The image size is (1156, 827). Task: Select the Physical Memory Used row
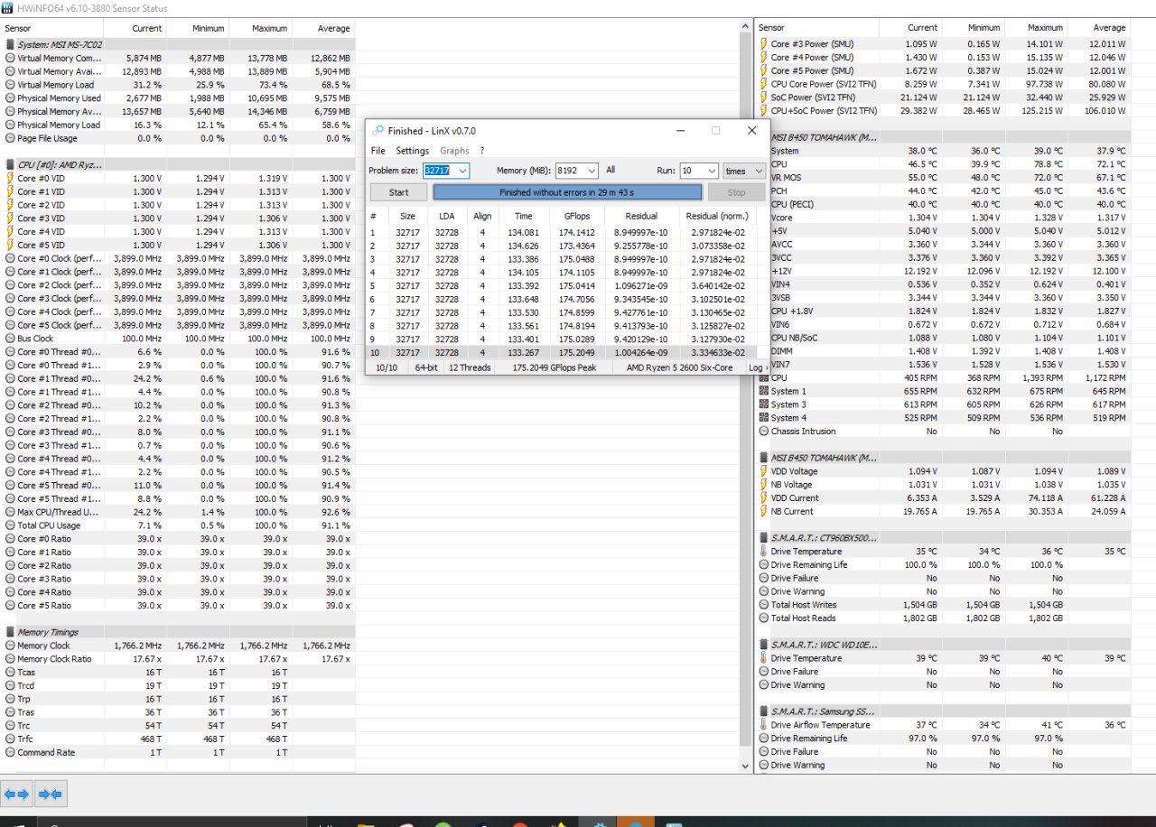click(x=179, y=98)
